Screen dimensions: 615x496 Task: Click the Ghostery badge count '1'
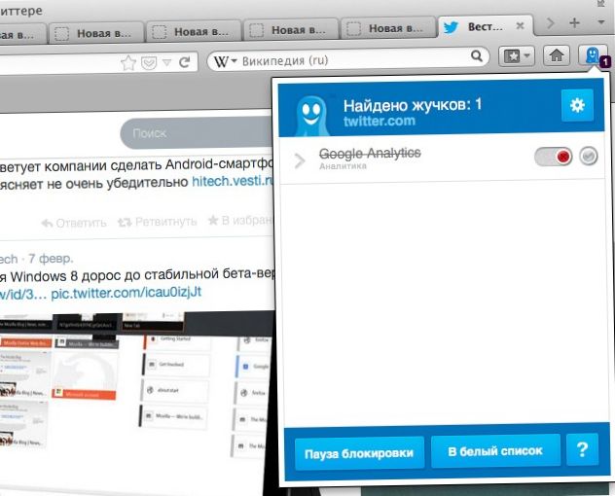pos(605,61)
